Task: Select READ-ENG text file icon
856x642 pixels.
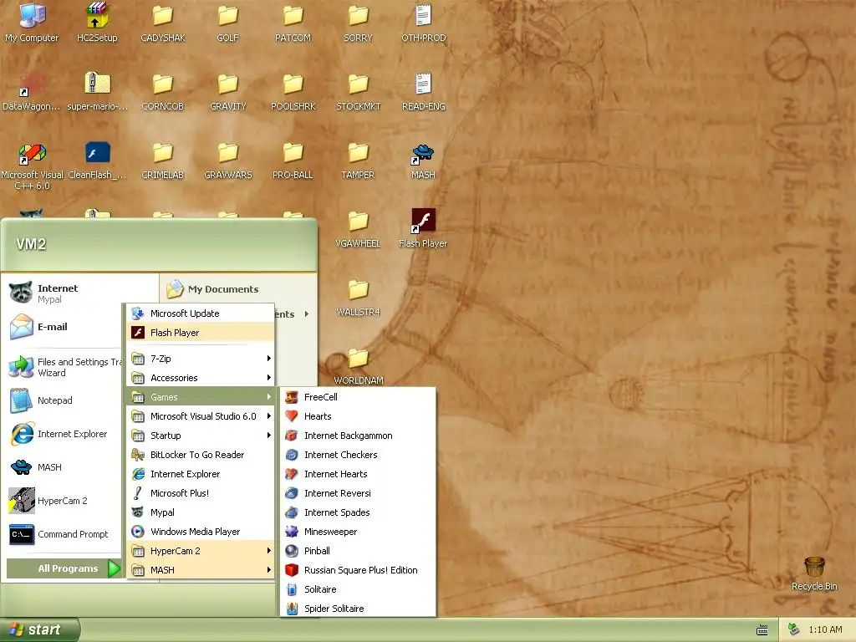Action: click(423, 92)
